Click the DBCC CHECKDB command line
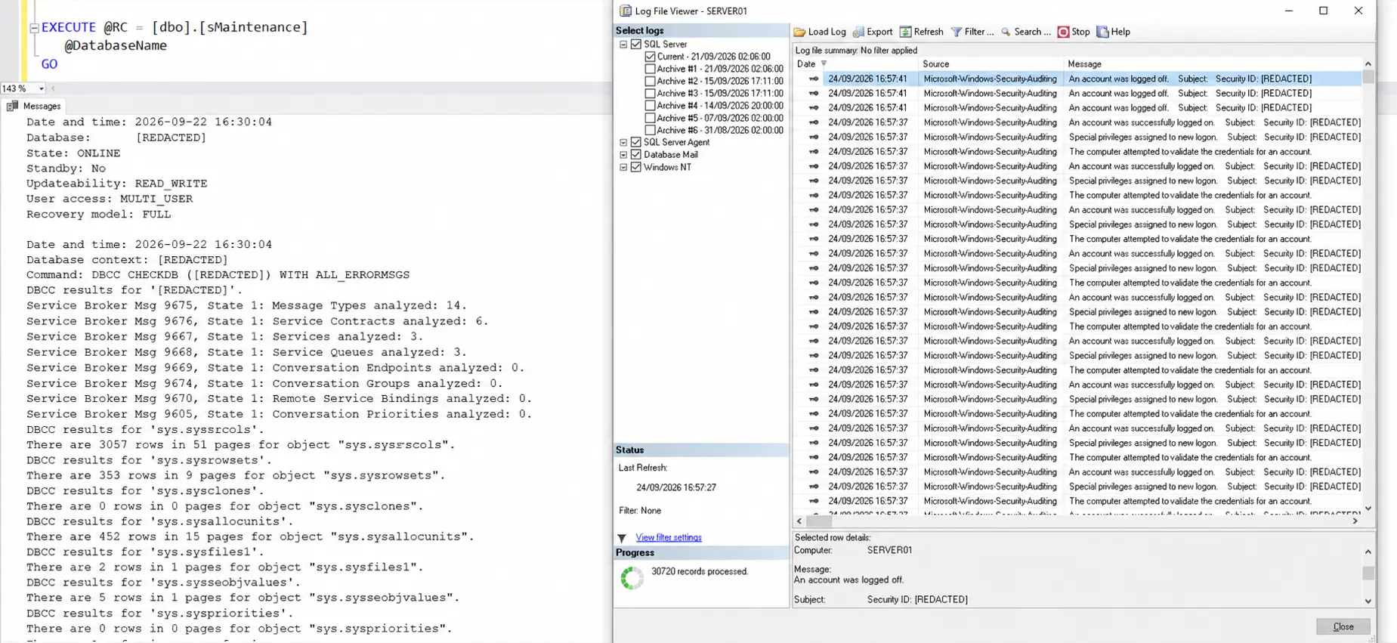The height and width of the screenshot is (643, 1397). coord(218,275)
